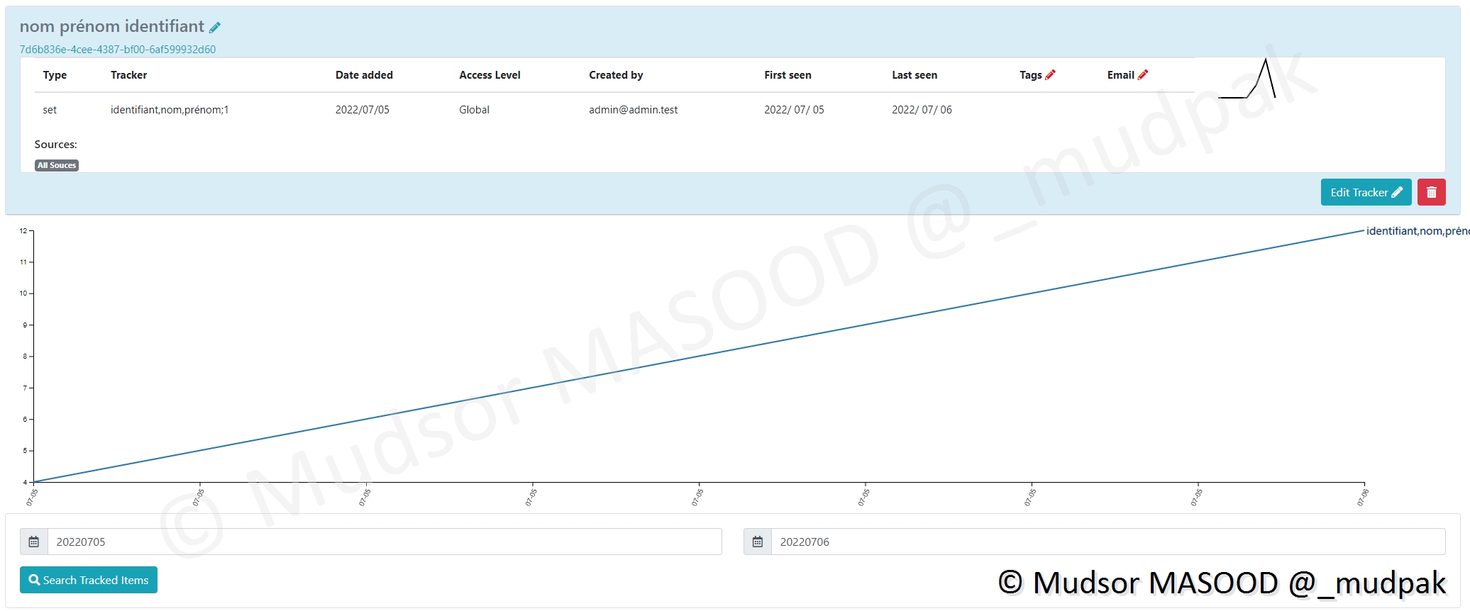Click calendar icon beside 20220706 date field
Image resolution: width=1470 pixels, height=611 pixels.
click(x=758, y=542)
